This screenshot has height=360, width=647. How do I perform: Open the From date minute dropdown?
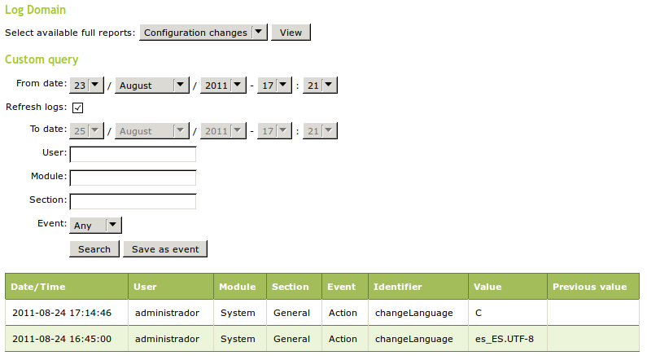tap(320, 85)
